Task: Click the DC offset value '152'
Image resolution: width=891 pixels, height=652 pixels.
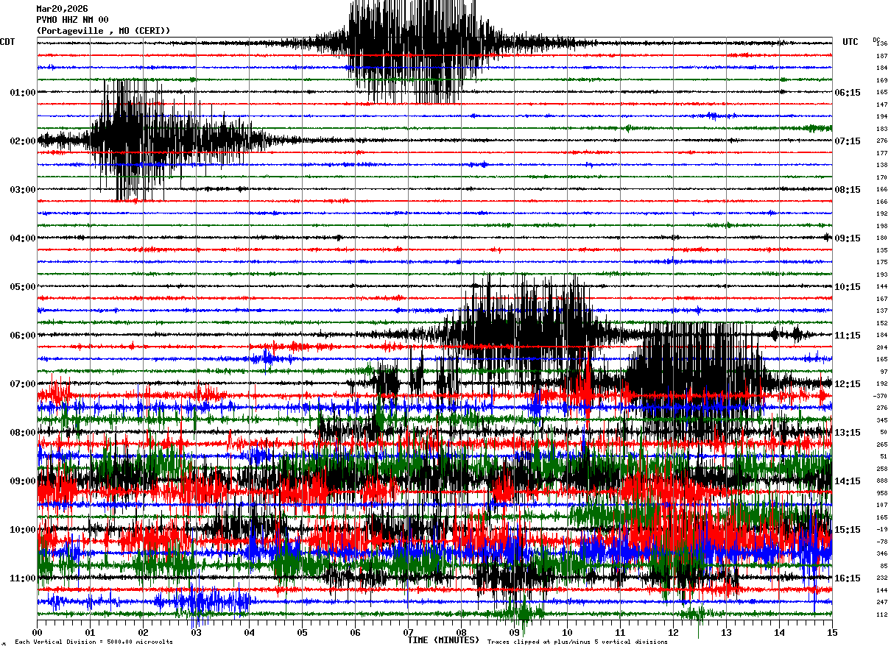Action: tap(882, 323)
